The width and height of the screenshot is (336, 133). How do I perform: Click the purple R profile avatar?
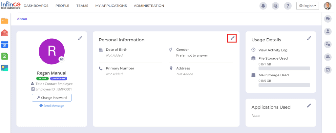click(52, 51)
